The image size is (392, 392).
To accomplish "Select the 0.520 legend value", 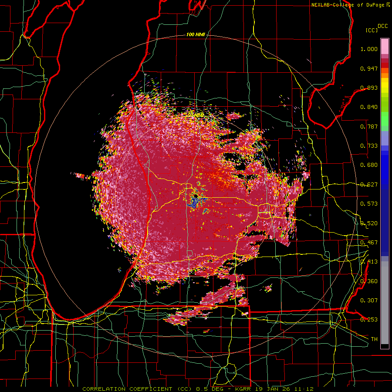I will coord(369,223).
